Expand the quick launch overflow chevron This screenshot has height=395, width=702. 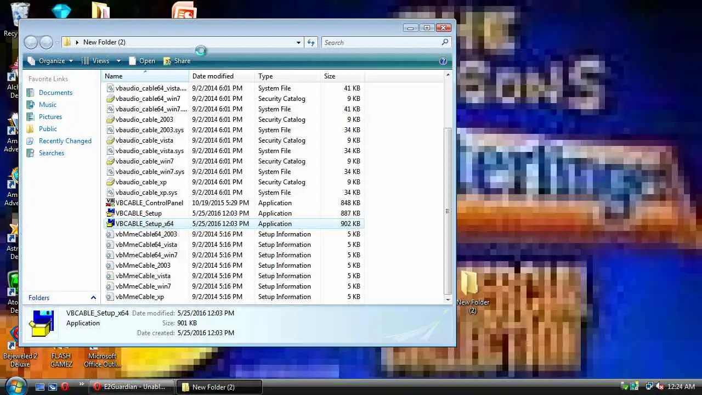[82, 384]
